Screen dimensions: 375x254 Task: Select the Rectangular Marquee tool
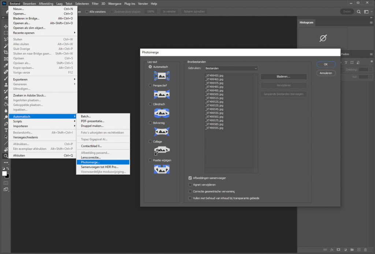[x=6, y=33]
